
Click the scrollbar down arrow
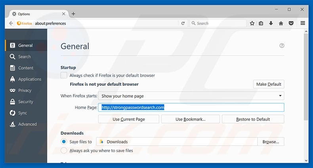[x=306, y=160]
